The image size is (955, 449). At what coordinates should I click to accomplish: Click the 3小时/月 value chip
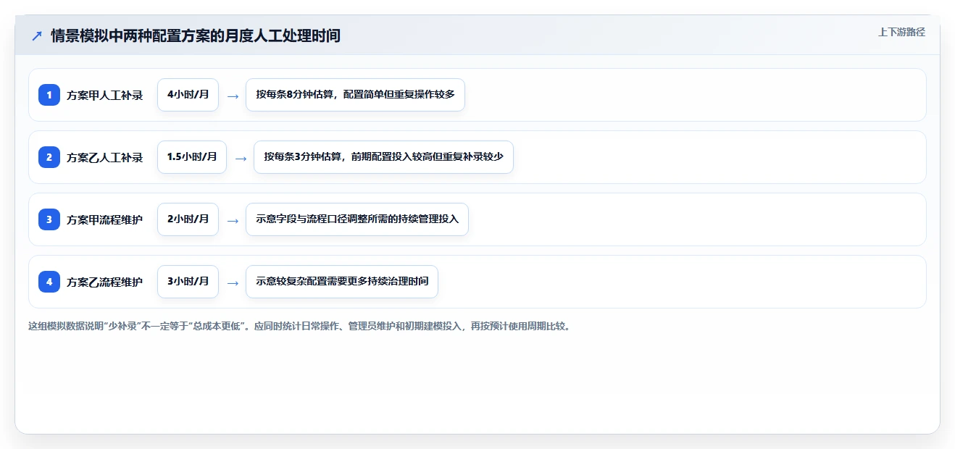(188, 282)
